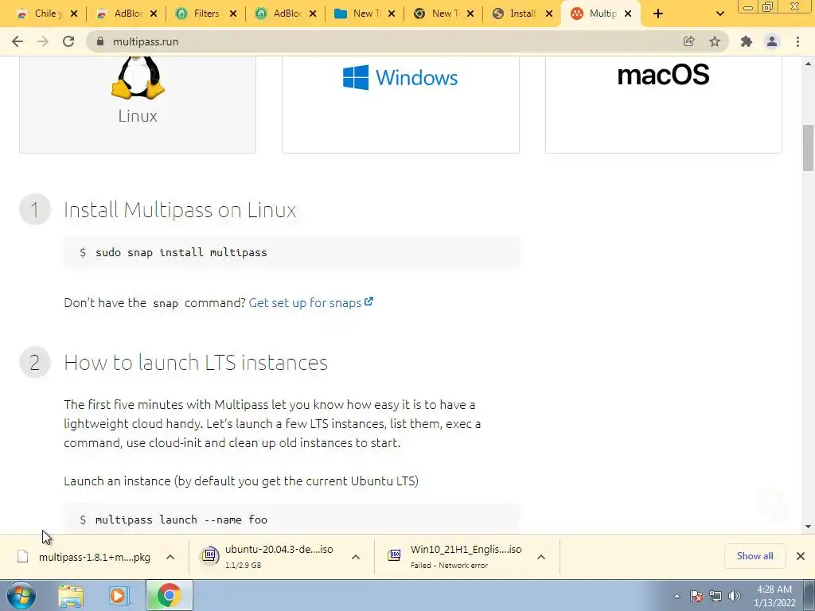Viewport: 815px width, 611px height.
Task: Expand options for the multipass pkg download
Action: tap(170, 557)
